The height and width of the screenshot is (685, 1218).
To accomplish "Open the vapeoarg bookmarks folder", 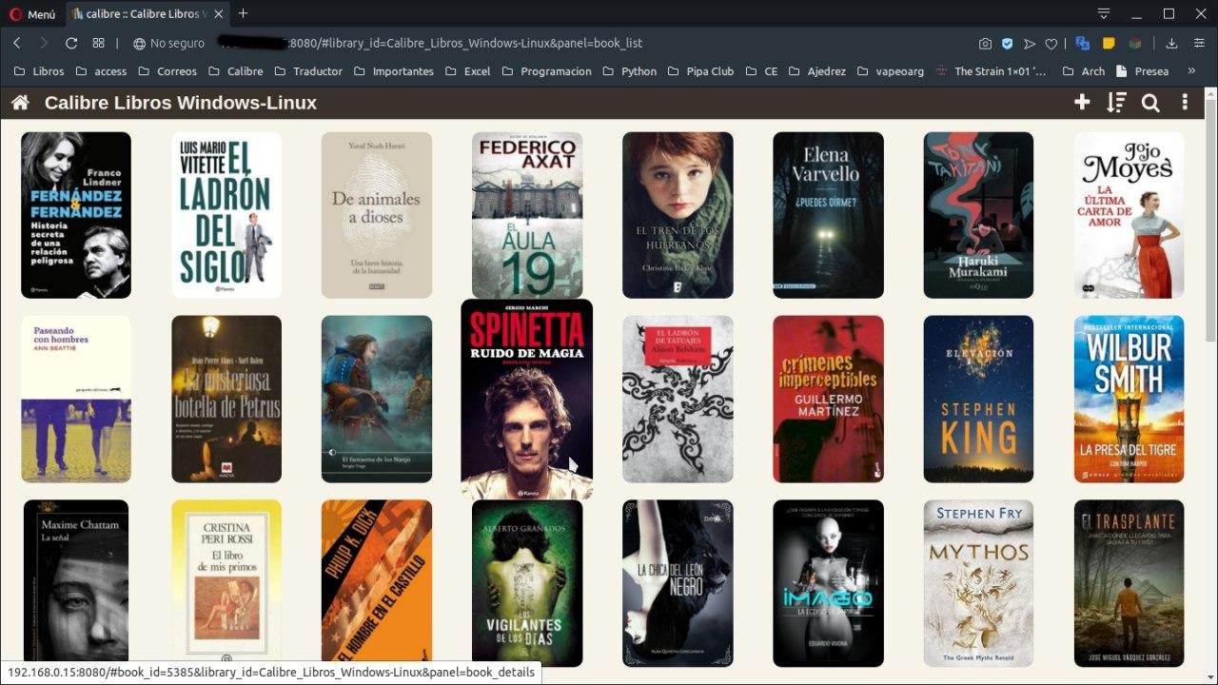I will [891, 71].
